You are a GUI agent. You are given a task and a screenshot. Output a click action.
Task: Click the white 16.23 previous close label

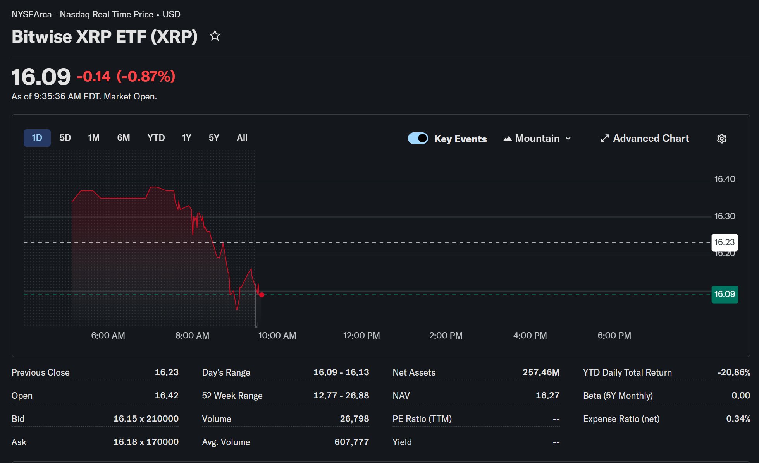point(724,242)
